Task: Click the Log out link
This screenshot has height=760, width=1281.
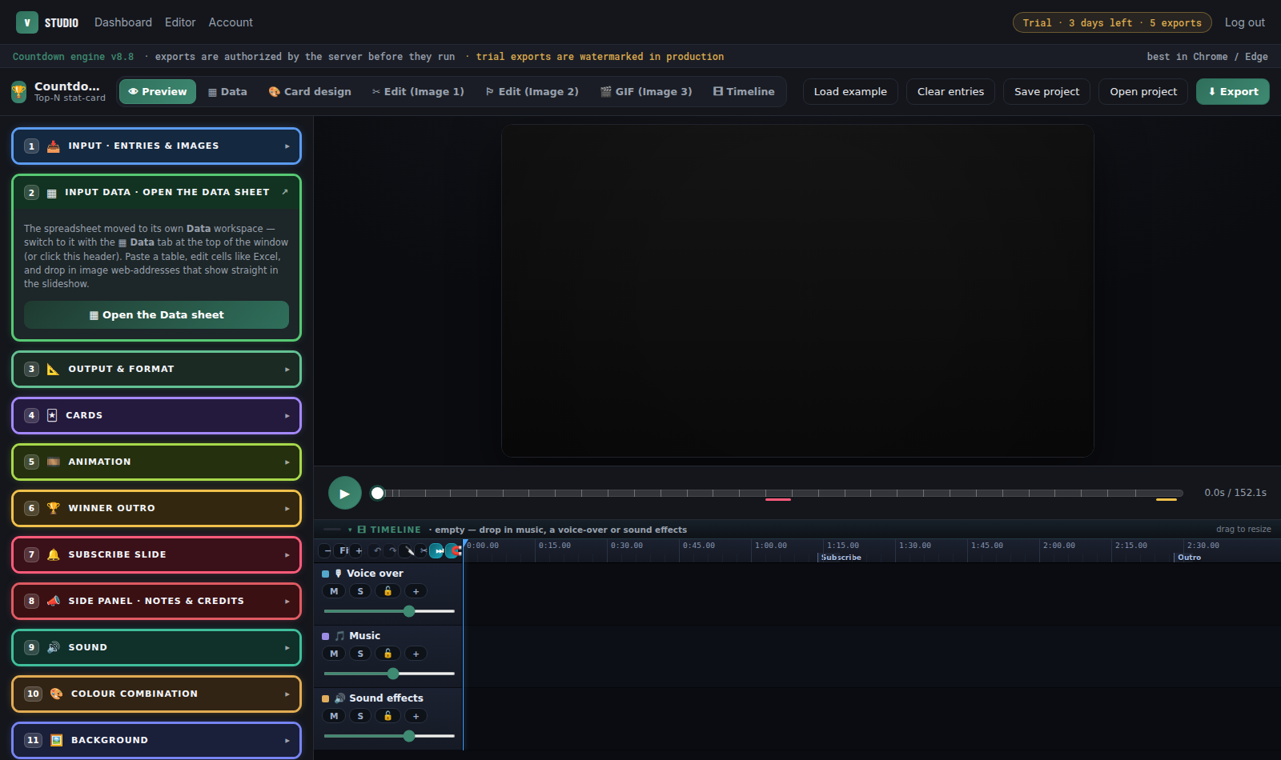Action: (x=1245, y=22)
